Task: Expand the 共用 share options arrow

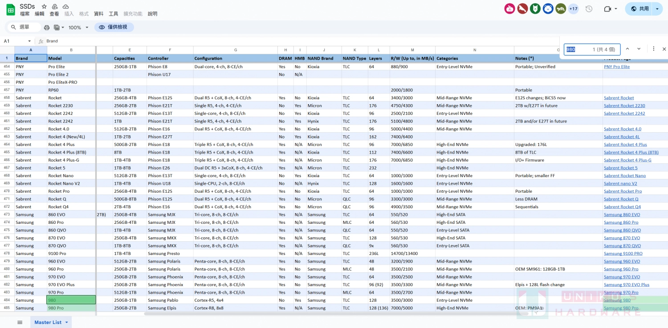Action: pyautogui.click(x=657, y=9)
